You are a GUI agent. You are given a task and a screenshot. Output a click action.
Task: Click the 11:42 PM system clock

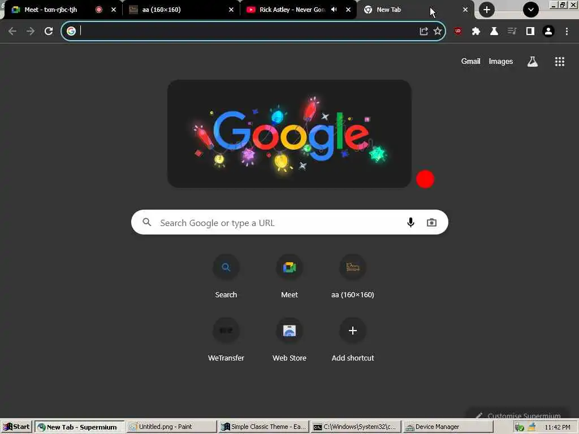click(558, 427)
